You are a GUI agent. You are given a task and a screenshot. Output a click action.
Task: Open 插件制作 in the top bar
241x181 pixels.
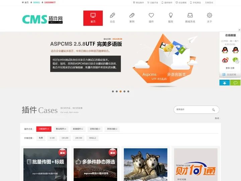coord(167,3)
